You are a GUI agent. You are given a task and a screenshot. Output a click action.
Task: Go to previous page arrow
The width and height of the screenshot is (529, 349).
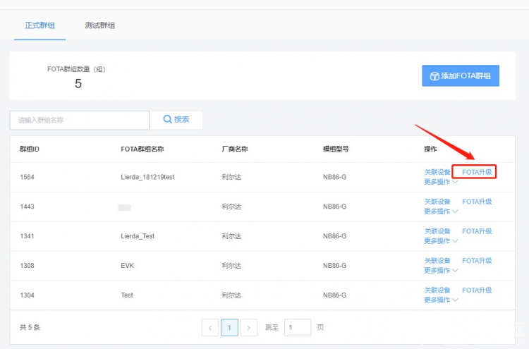pos(210,327)
